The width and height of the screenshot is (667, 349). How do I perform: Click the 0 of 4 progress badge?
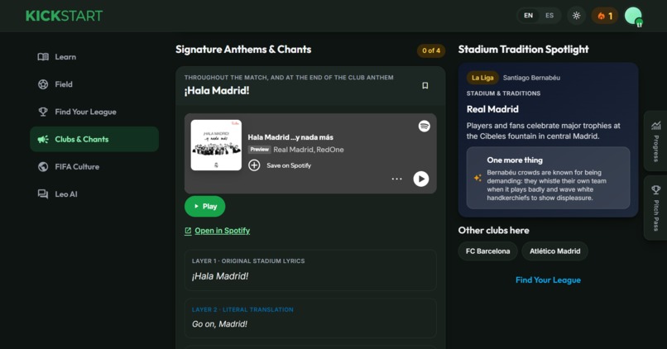tap(431, 50)
